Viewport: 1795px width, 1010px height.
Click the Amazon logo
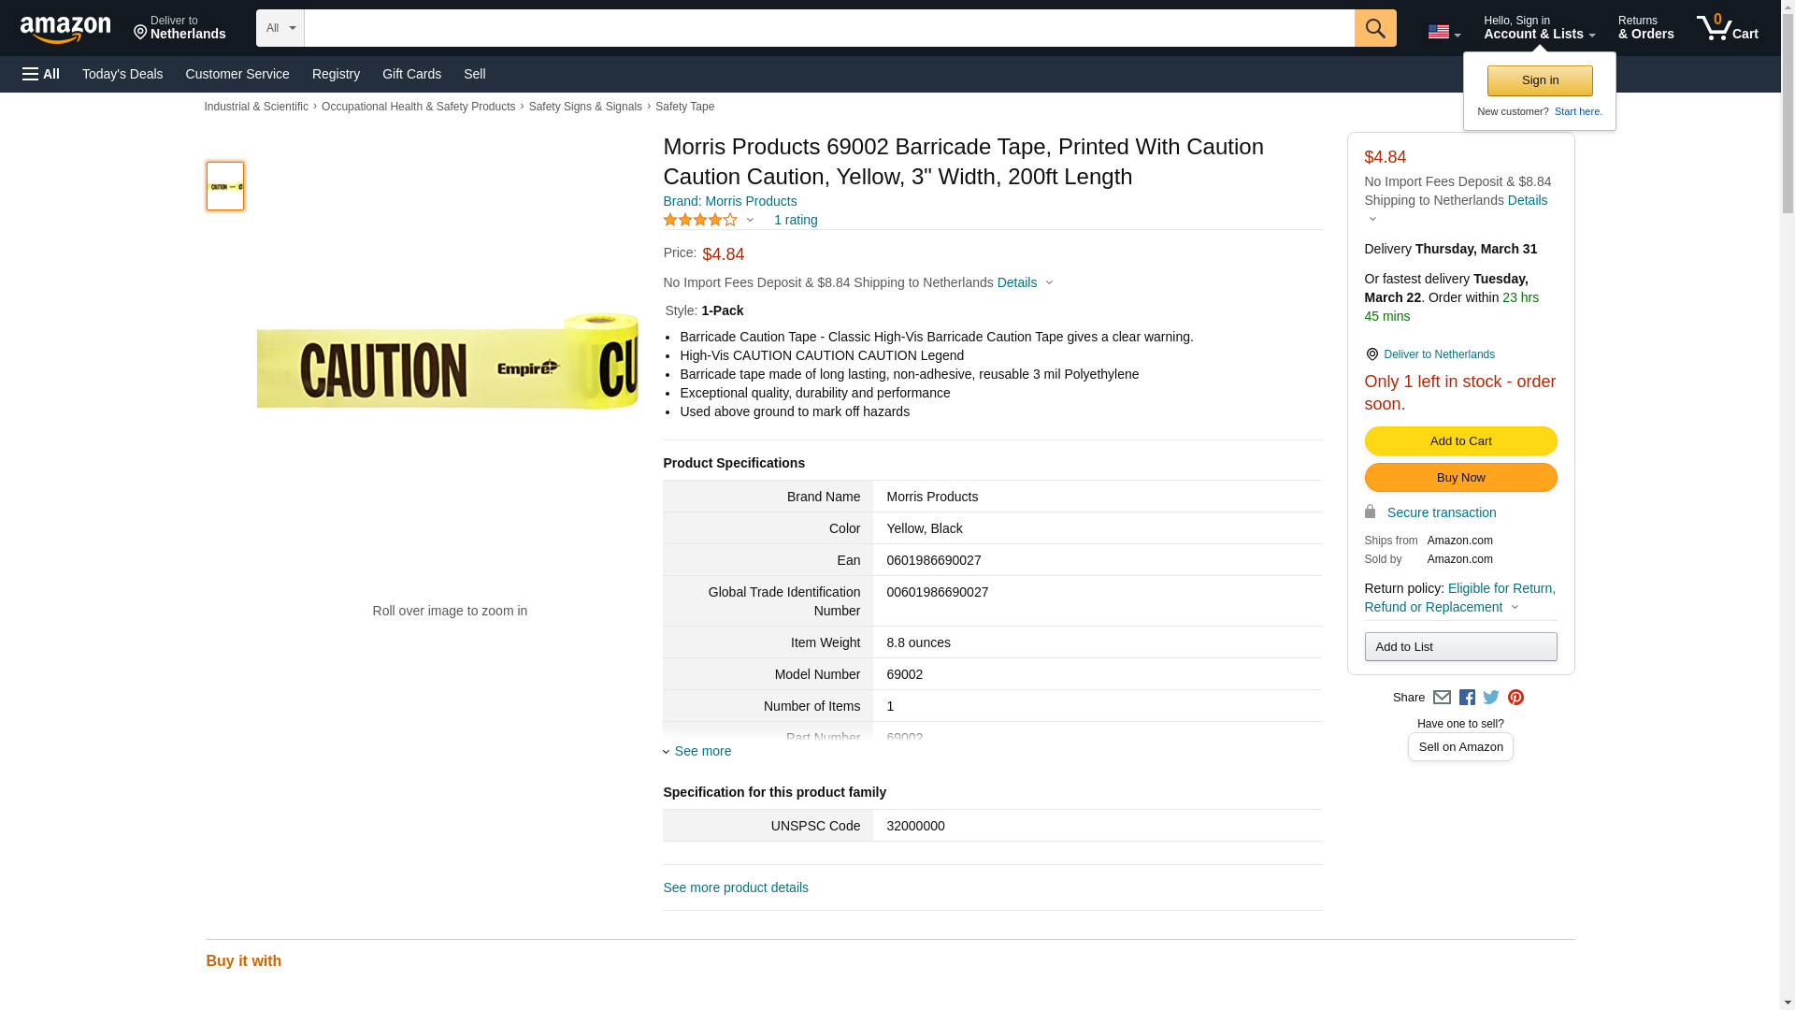coord(65,29)
